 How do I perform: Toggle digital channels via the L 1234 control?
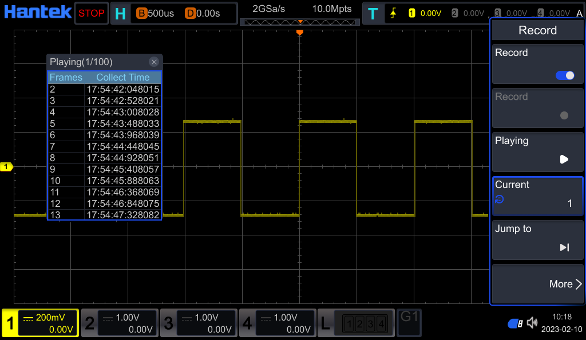pyautogui.click(x=356, y=323)
